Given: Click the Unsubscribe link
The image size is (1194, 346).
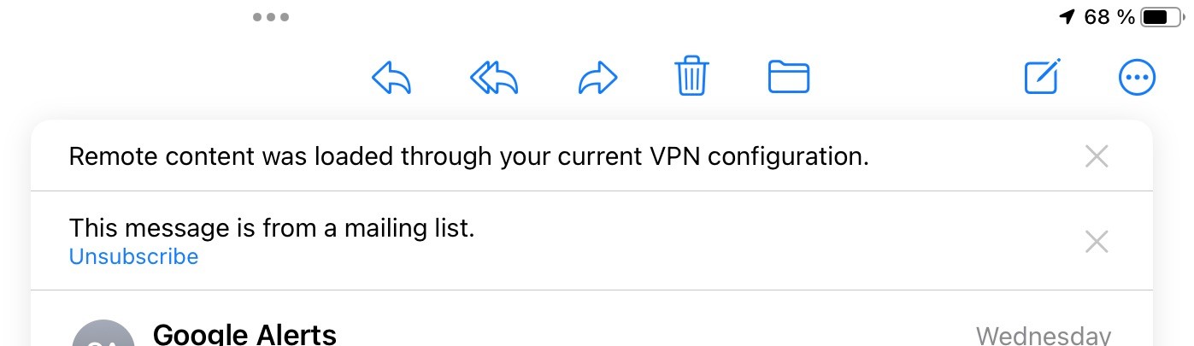Looking at the screenshot, I should tap(133, 257).
